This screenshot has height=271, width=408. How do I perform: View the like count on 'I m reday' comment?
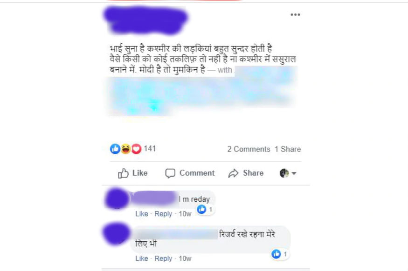click(x=205, y=209)
